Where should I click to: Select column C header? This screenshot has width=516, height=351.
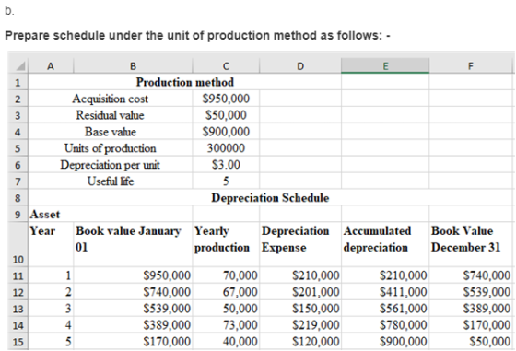tap(226, 66)
